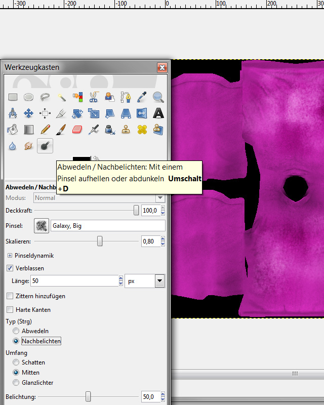Select the Bucket Fill tool
This screenshot has width=324, height=405.
pos(13,130)
